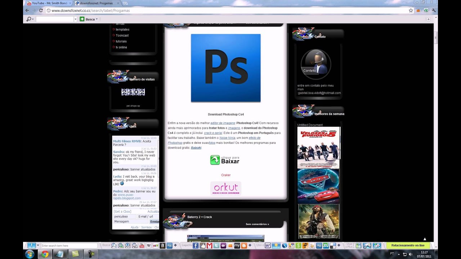Open a new tab in Chrome

pos(125,3)
